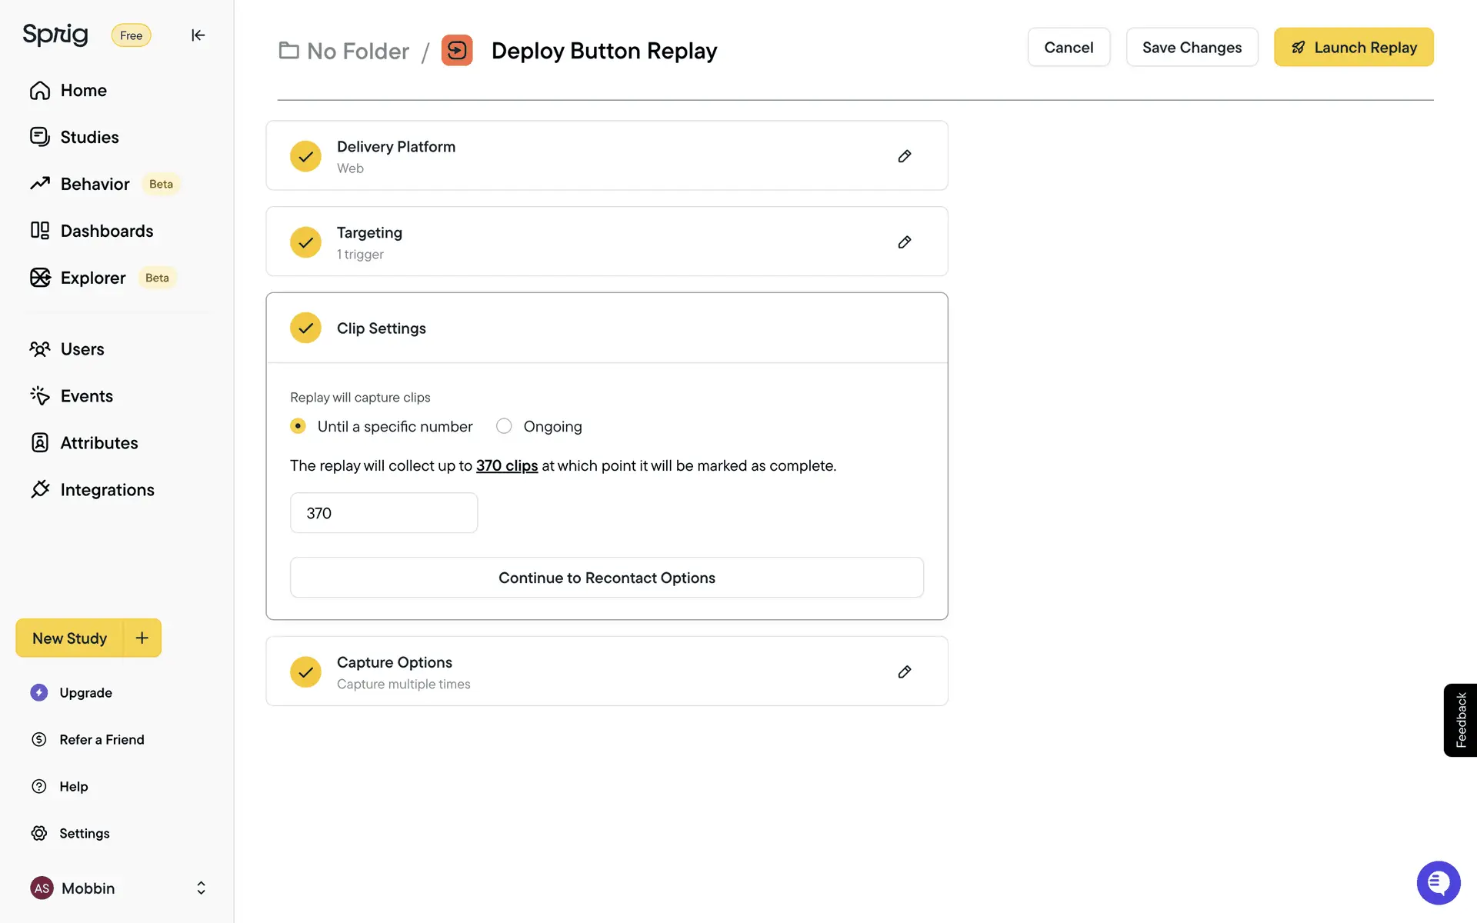Click Continue to Recontact Options

pyautogui.click(x=606, y=578)
